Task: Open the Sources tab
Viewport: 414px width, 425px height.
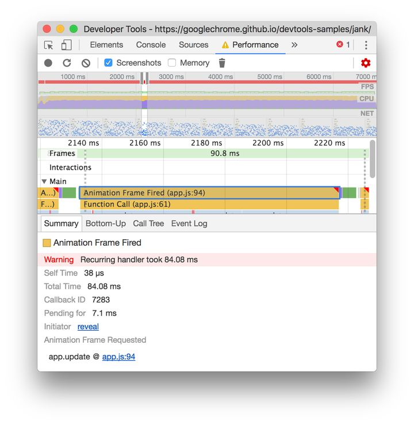Action: point(193,45)
